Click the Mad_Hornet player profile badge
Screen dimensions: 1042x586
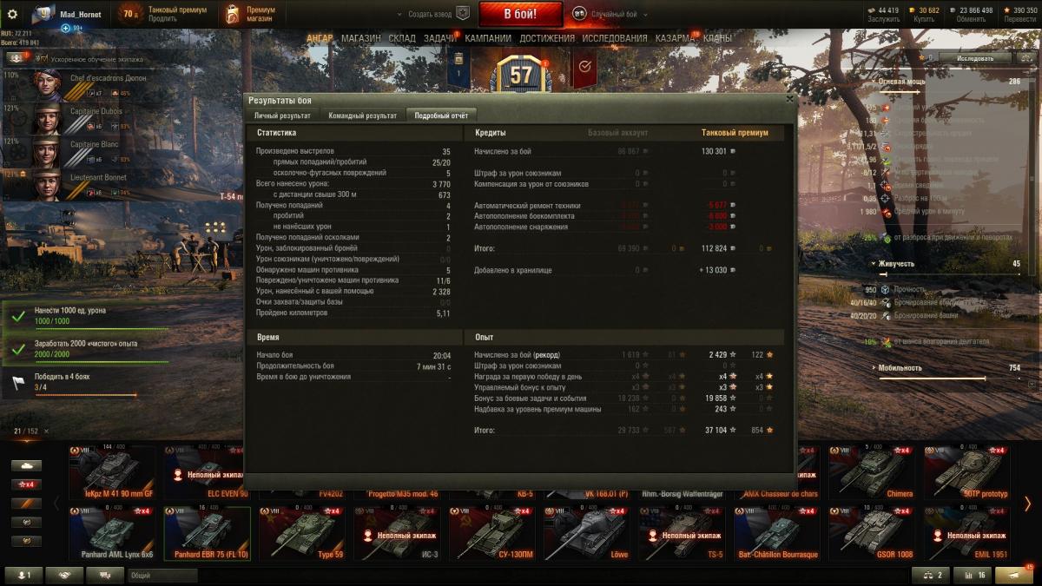(68, 15)
